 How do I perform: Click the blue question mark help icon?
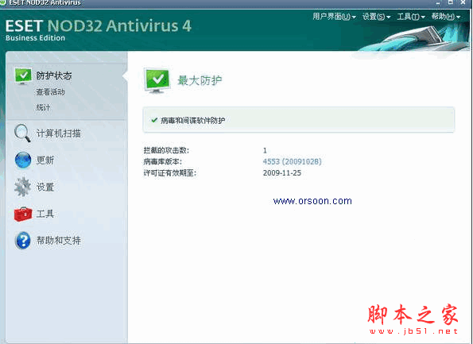[23, 241]
